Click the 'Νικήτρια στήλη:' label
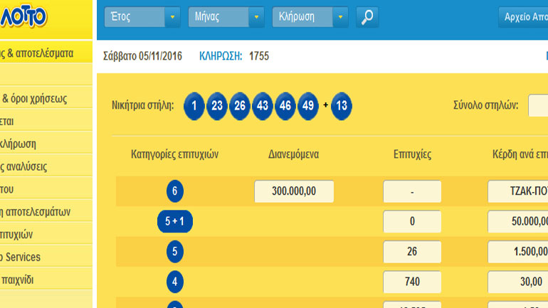Screen dimensions: 548x308 coord(142,105)
